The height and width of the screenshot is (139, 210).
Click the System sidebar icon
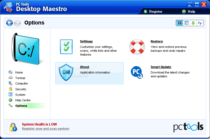tap(11, 94)
